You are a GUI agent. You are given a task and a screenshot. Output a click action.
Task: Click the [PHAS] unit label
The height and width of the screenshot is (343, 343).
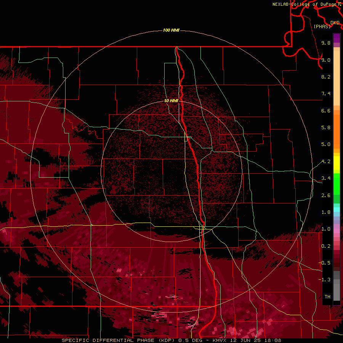coord(322,26)
